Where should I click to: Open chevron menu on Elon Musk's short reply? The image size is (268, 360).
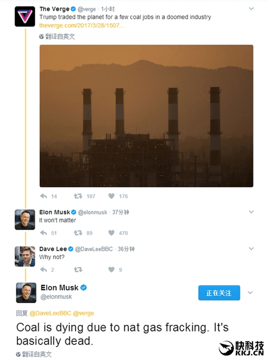tap(251, 212)
